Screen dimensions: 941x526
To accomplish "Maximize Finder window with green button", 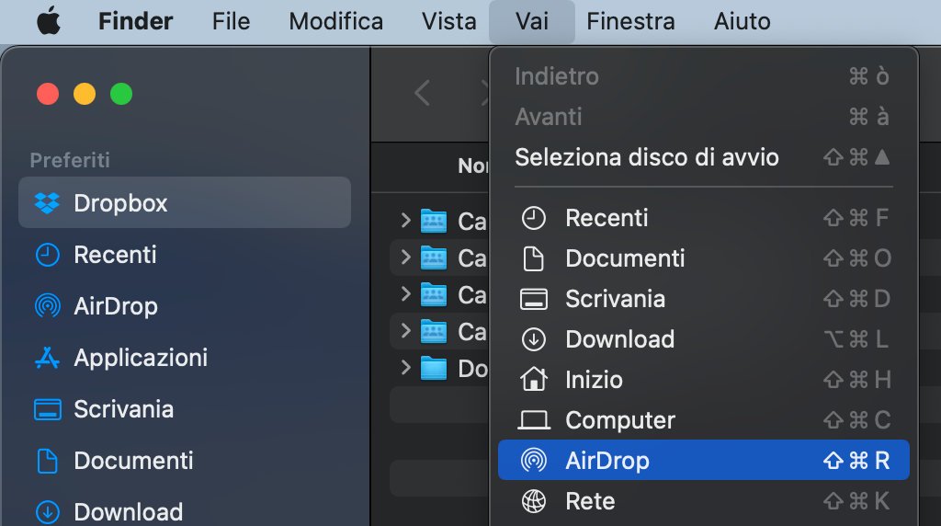I will [x=121, y=94].
